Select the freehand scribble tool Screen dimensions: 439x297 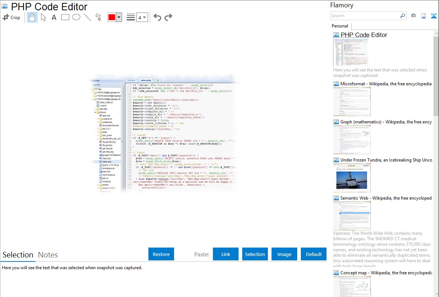pyautogui.click(x=98, y=17)
